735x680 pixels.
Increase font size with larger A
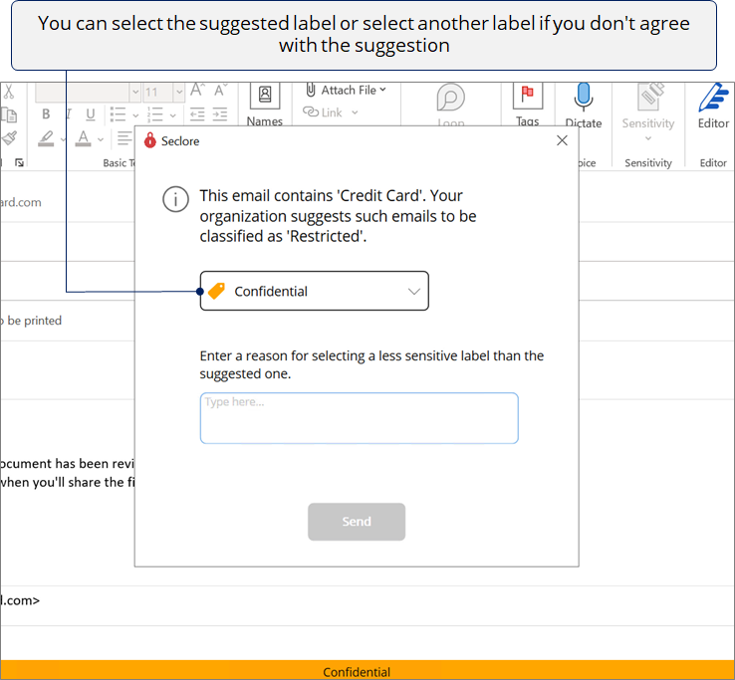tap(197, 91)
